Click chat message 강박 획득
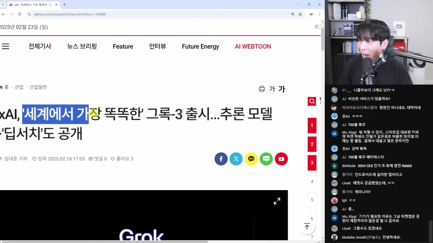This screenshot has width=433, height=243. [359, 148]
